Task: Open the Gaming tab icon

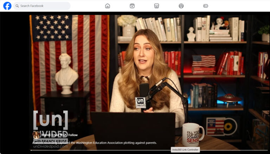Action: (x=206, y=6)
